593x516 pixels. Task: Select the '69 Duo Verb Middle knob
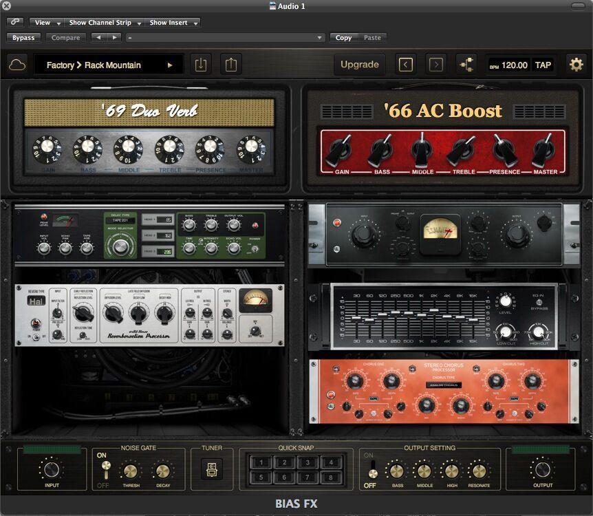[128, 149]
